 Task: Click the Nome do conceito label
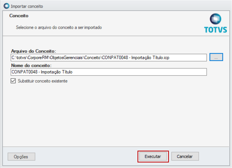(31, 65)
